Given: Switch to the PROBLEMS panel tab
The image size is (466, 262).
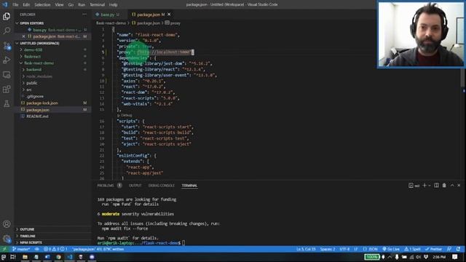Looking at the screenshot, I should click(106, 186).
